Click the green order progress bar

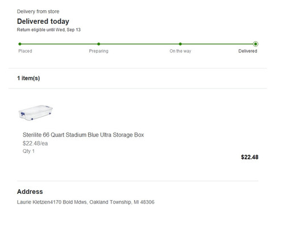pyautogui.click(x=137, y=44)
